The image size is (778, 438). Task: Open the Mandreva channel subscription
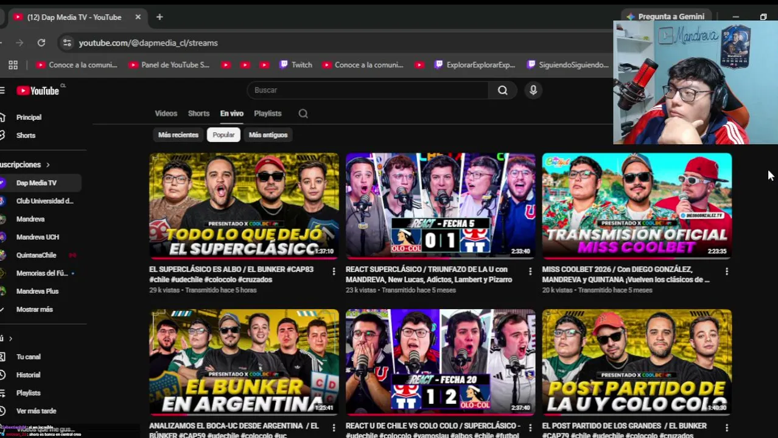30,219
